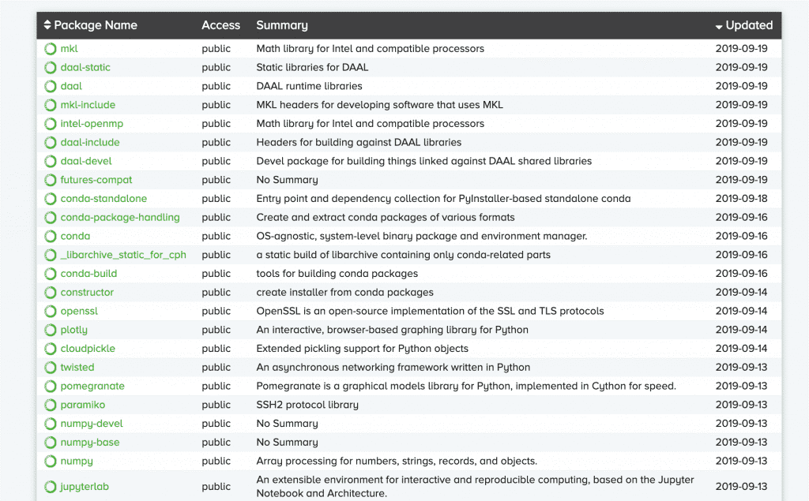Click the icon next to conda-package-handling
This screenshot has width=809, height=501.
point(50,218)
